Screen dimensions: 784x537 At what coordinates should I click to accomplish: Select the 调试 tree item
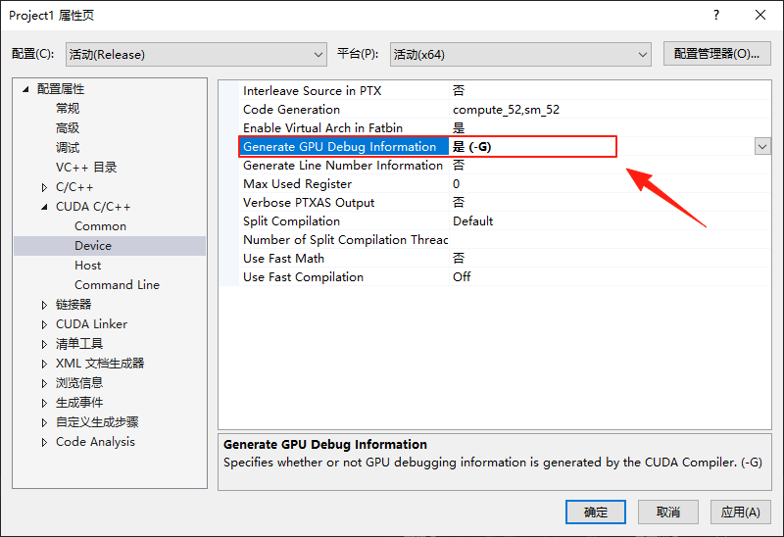[x=68, y=148]
